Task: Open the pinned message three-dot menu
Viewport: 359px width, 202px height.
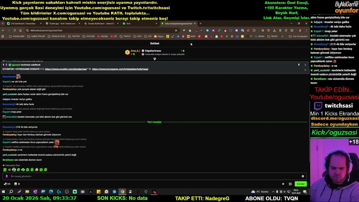Action: (x=305, y=65)
